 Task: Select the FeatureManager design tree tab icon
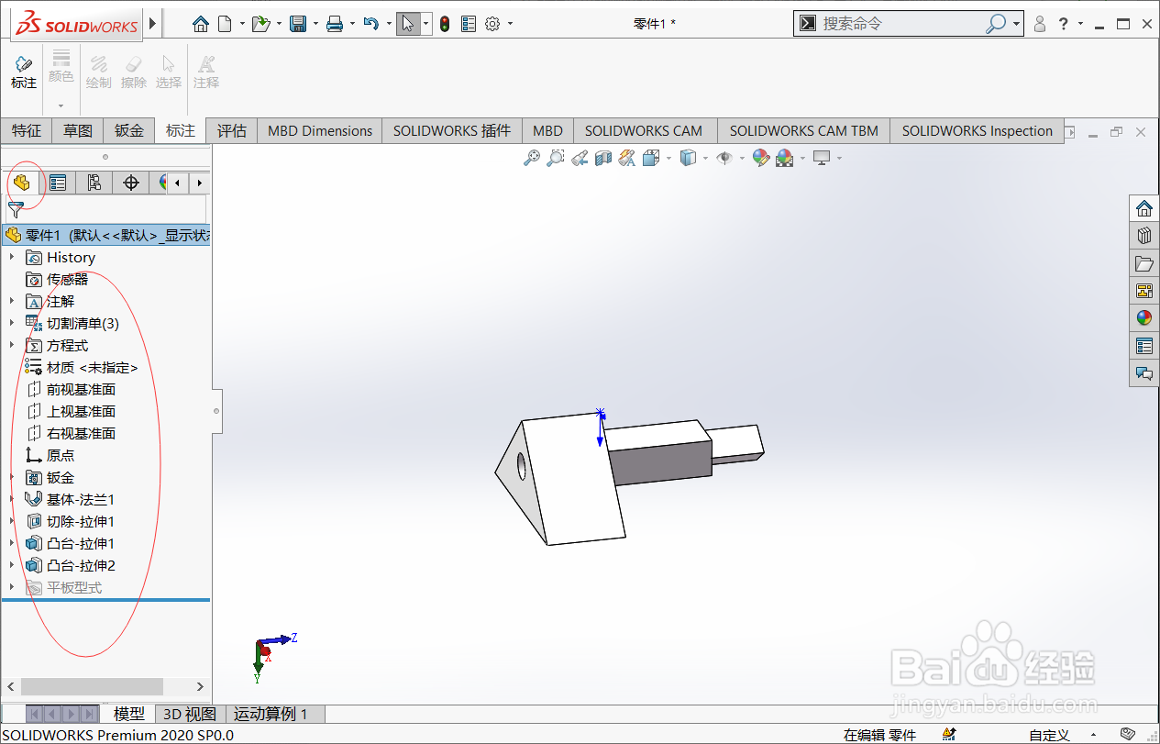point(22,183)
